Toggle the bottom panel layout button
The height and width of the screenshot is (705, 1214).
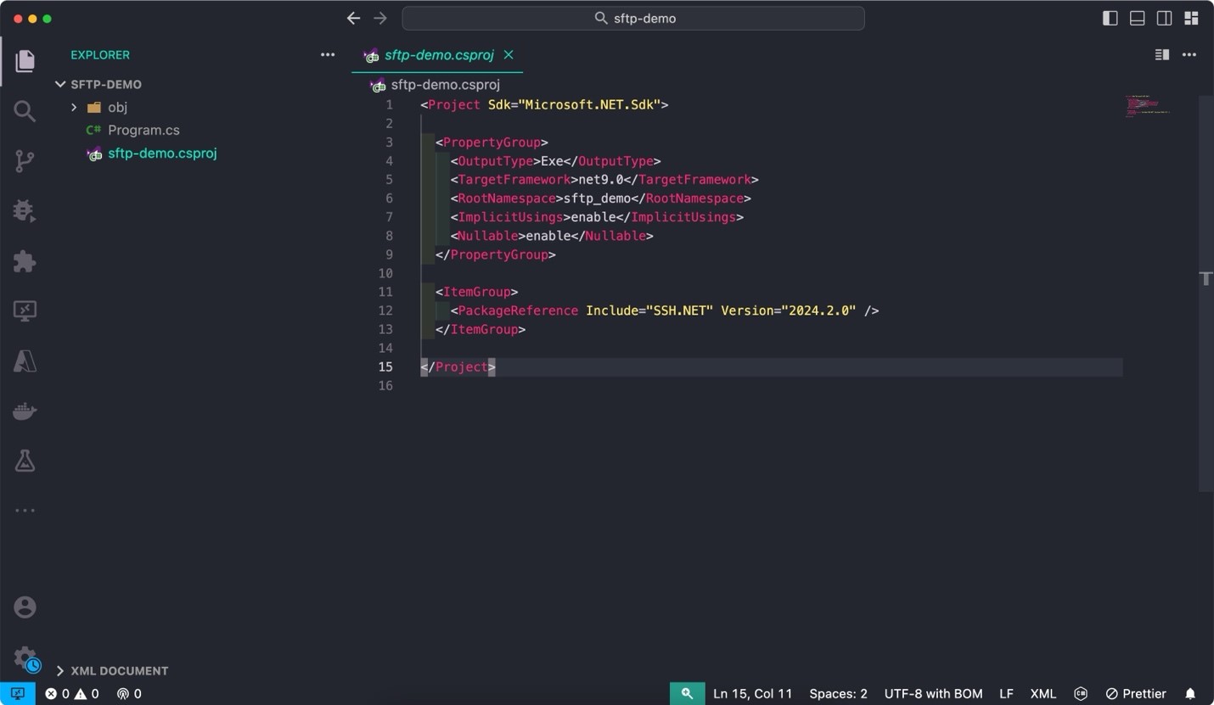(x=1137, y=18)
